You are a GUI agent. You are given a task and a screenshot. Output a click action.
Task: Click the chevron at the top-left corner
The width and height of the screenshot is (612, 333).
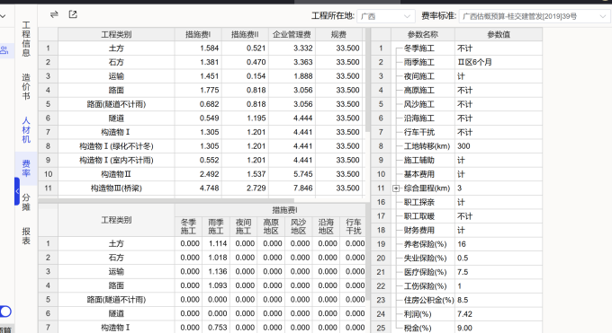[3, 16]
